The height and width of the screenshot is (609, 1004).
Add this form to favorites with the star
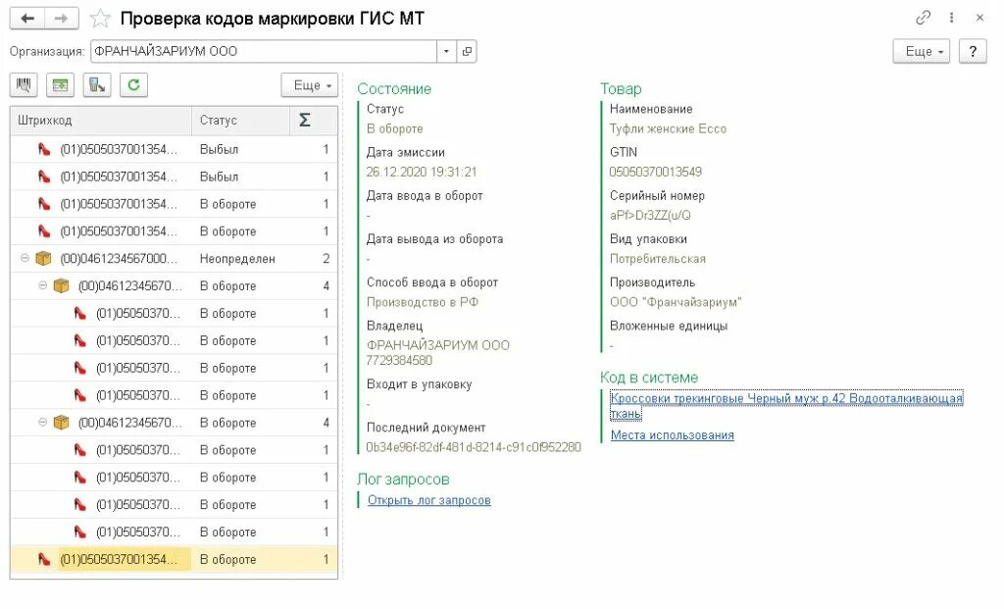99,19
